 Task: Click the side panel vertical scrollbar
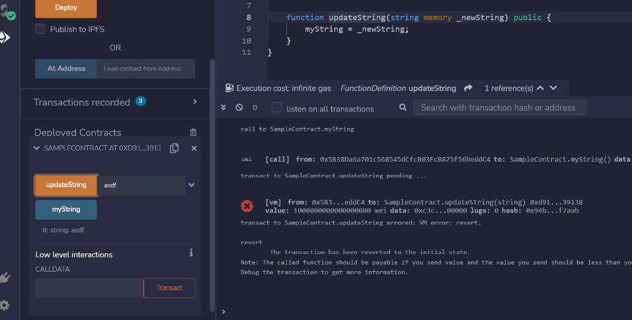[212, 185]
